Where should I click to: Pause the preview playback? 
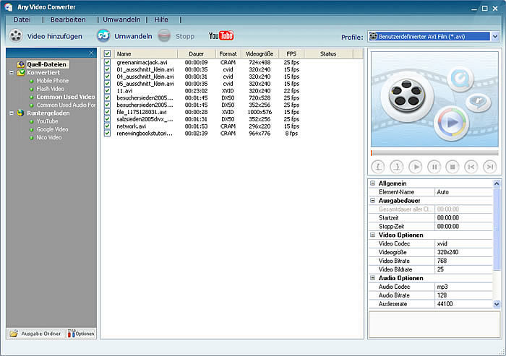click(434, 167)
